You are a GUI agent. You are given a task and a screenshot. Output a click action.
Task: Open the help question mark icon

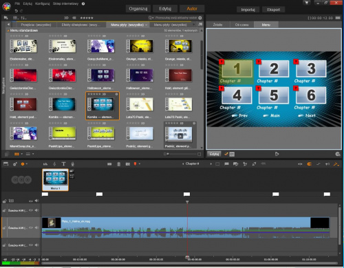pos(83,3)
